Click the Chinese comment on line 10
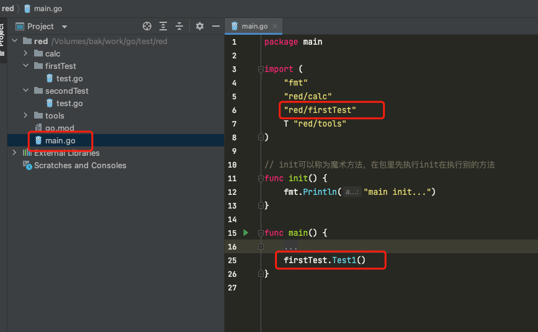538x332 pixels. [380, 164]
